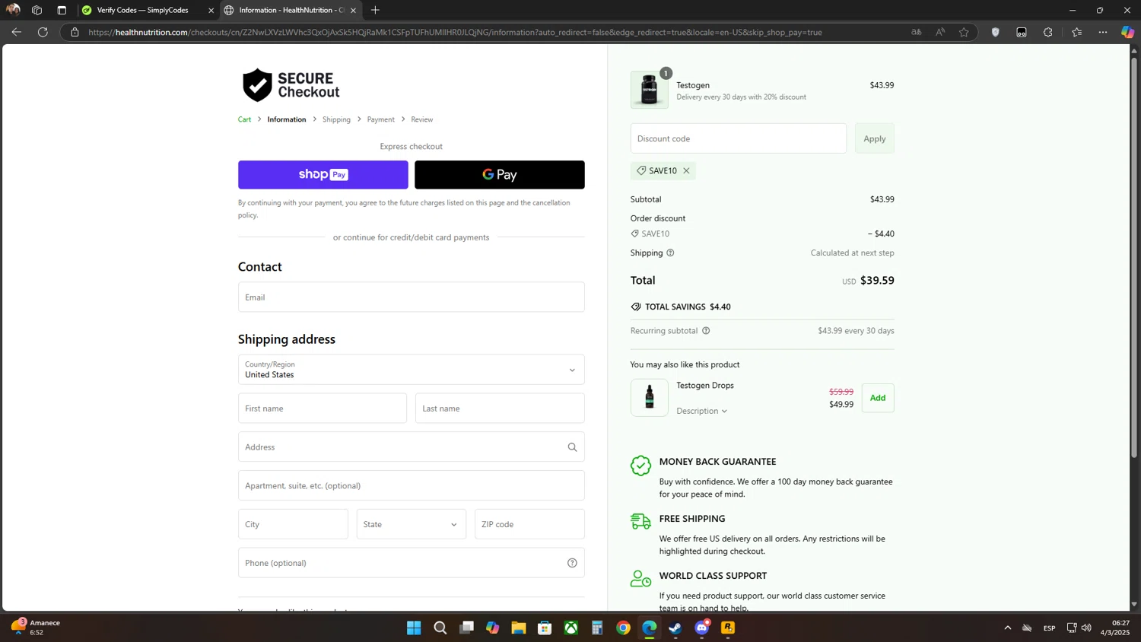Open a new browser tab

[x=375, y=10]
